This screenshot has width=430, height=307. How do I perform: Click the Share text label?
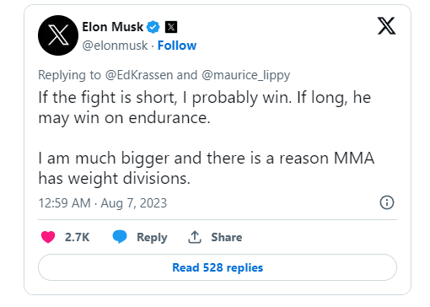[x=227, y=237]
